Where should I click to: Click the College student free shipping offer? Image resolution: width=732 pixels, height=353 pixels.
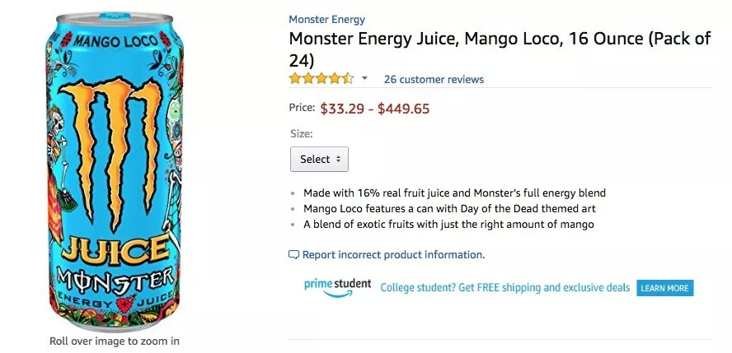pos(504,288)
